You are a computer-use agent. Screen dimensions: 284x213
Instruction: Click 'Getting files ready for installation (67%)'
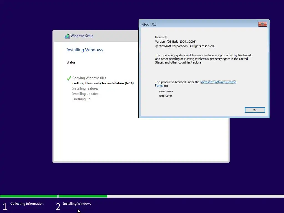103,83
